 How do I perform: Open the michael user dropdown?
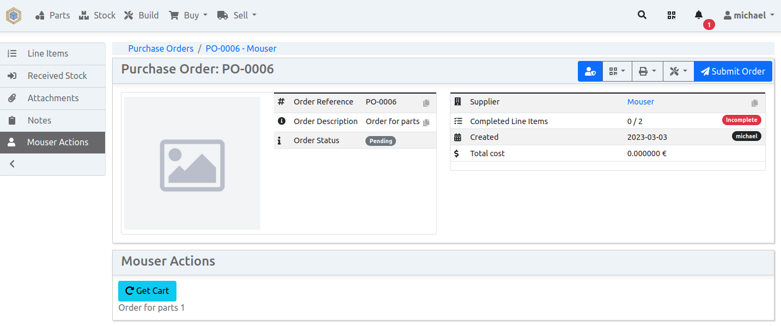coord(749,15)
